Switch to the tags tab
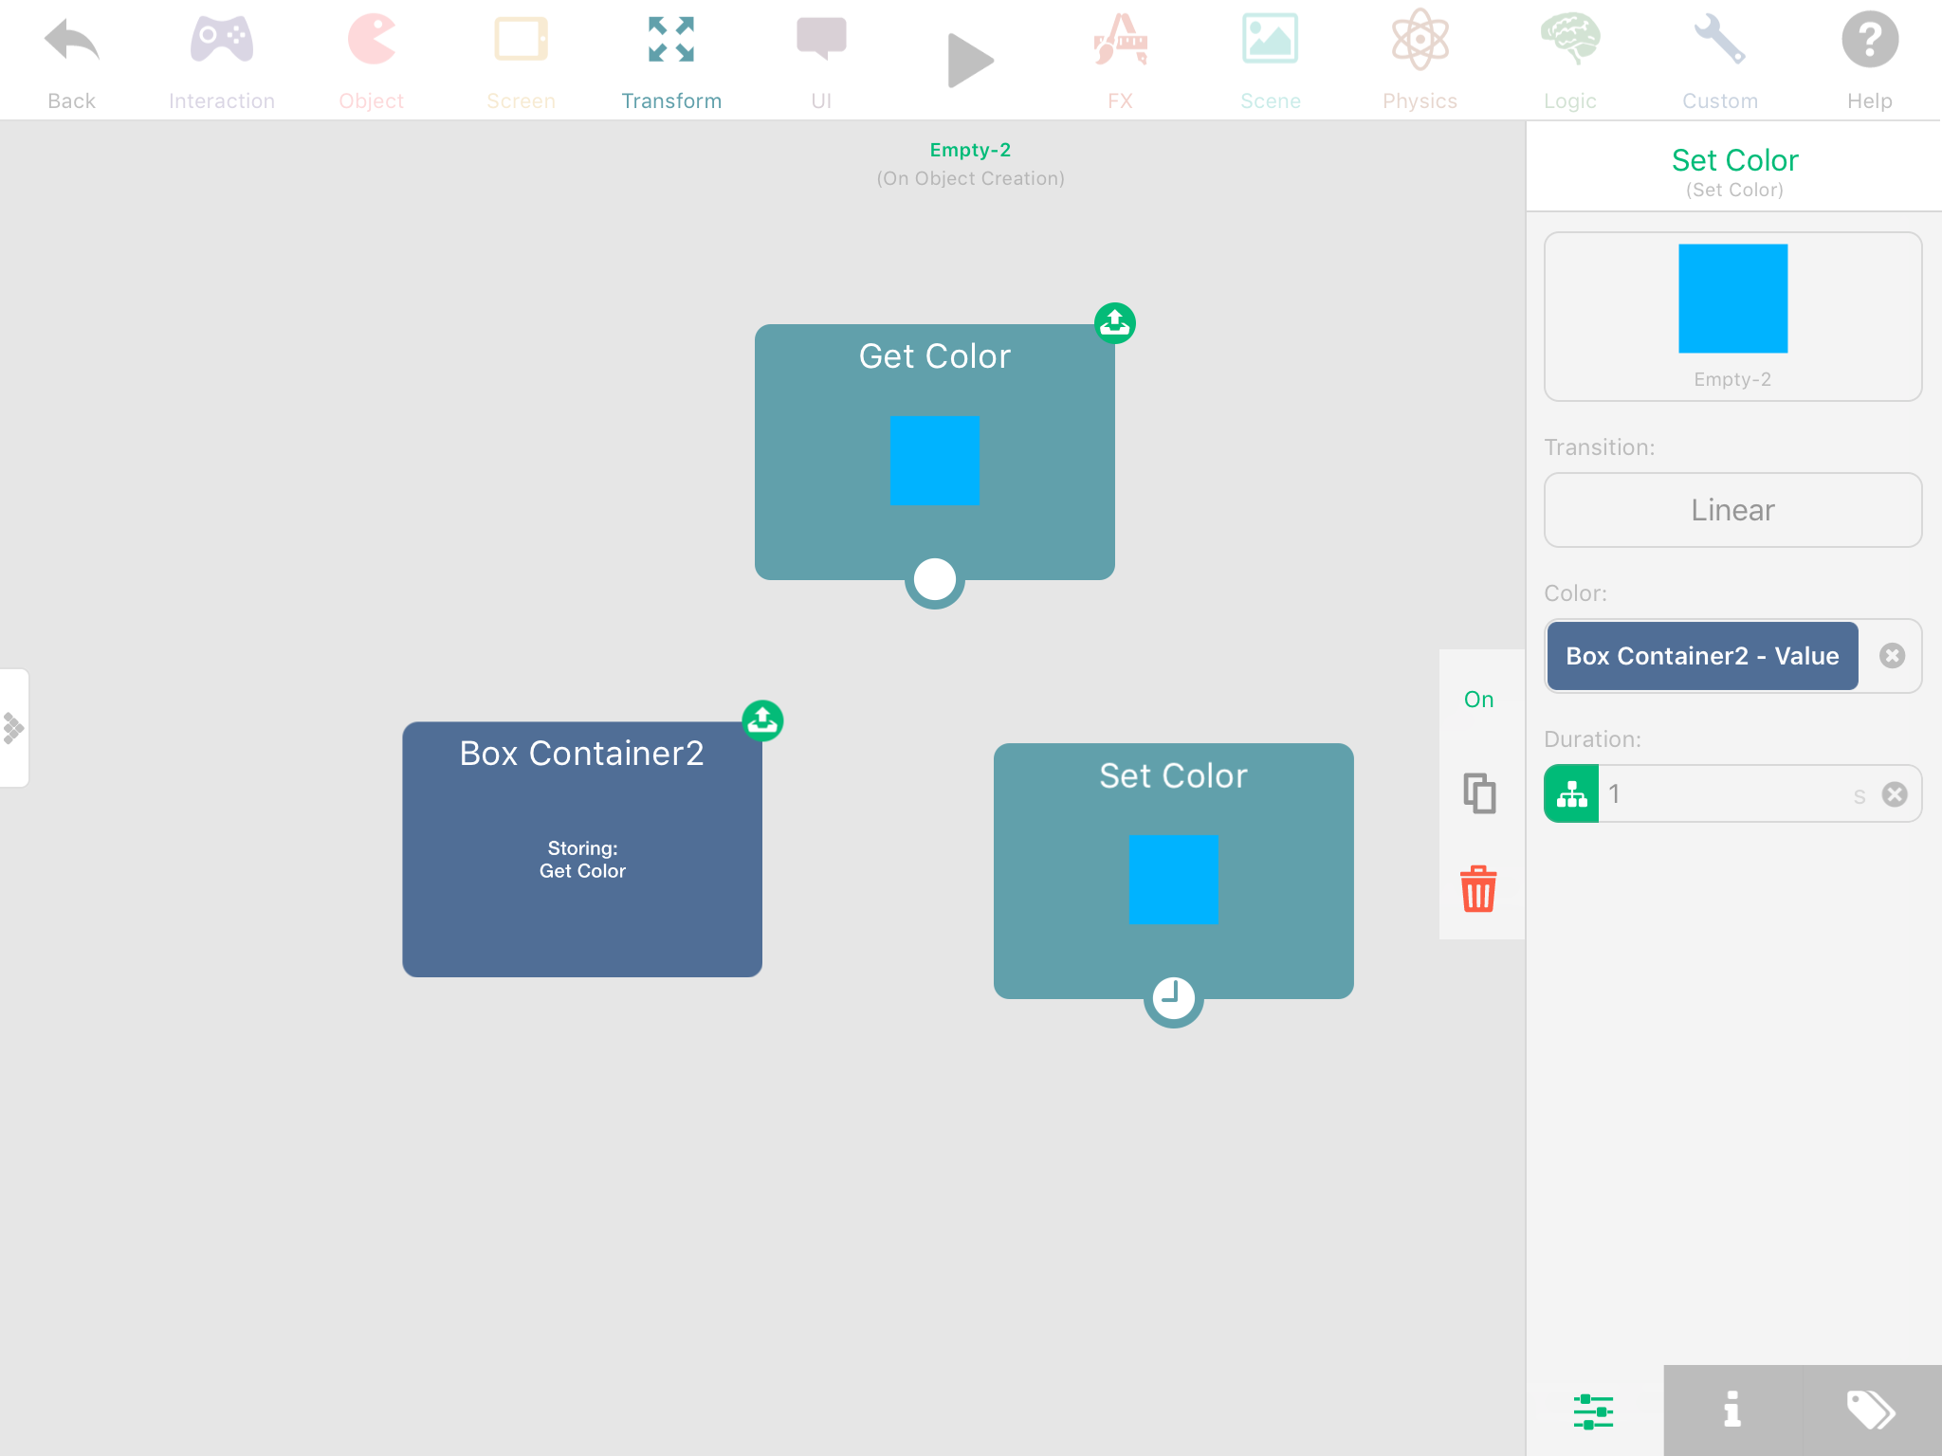Viewport: 1942px width, 1456px height. [x=1871, y=1410]
